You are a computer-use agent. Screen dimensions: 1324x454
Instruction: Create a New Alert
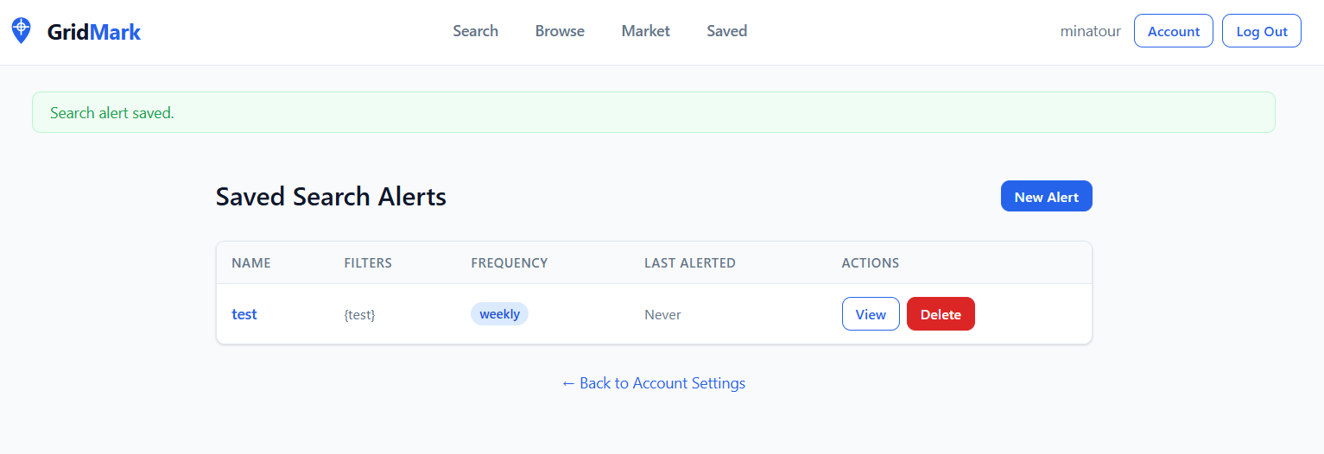tap(1046, 197)
